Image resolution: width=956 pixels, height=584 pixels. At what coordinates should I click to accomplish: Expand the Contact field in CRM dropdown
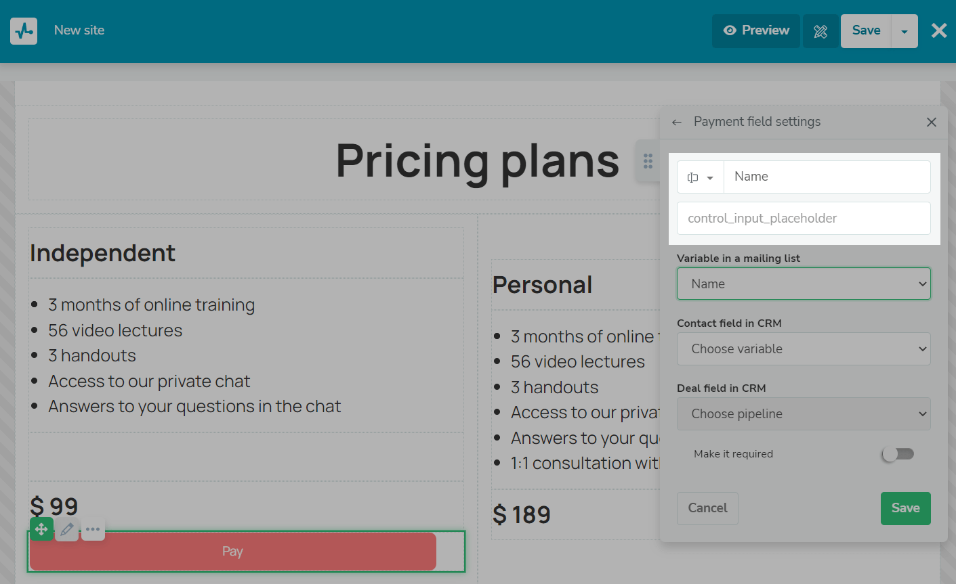click(x=804, y=349)
